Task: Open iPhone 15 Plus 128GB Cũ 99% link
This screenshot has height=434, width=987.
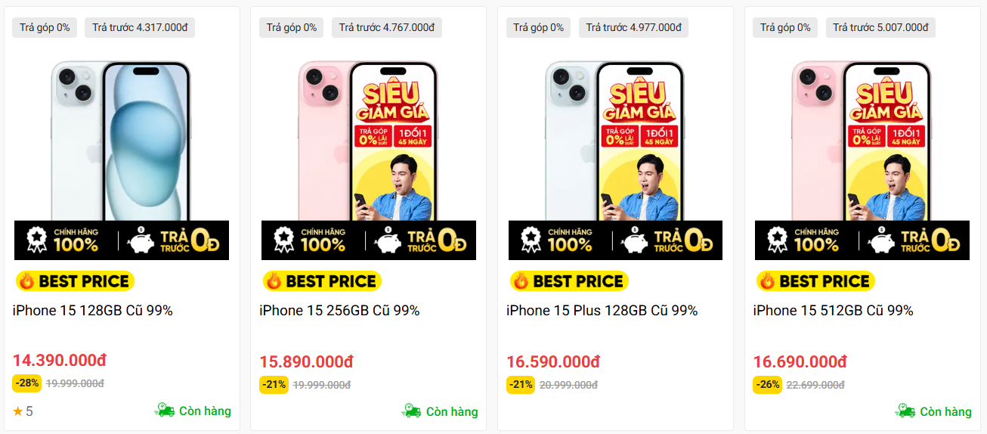Action: tap(602, 311)
